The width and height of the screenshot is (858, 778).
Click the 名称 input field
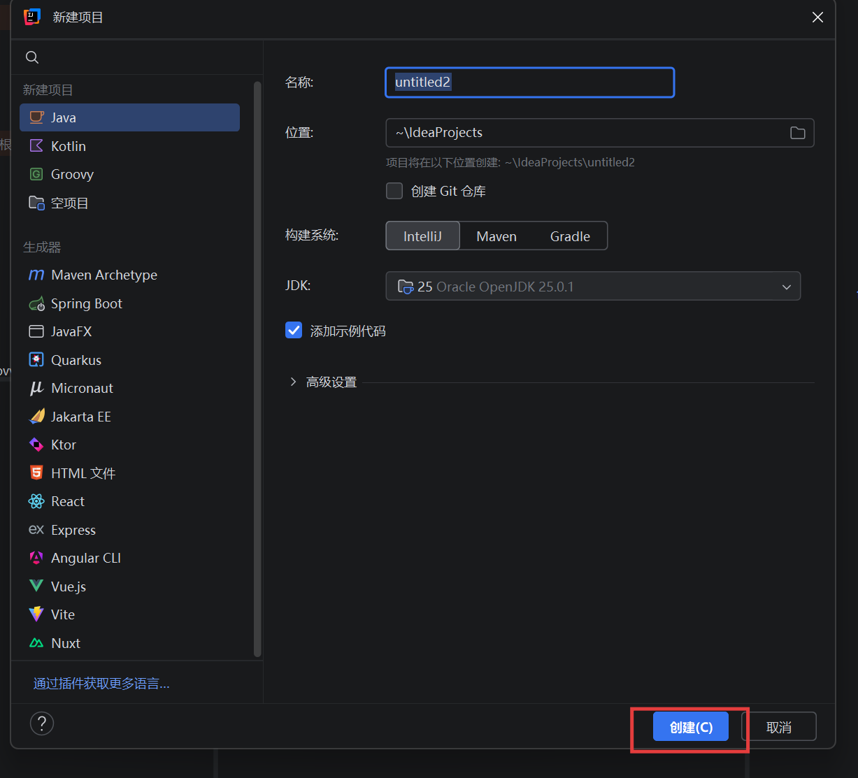point(529,82)
